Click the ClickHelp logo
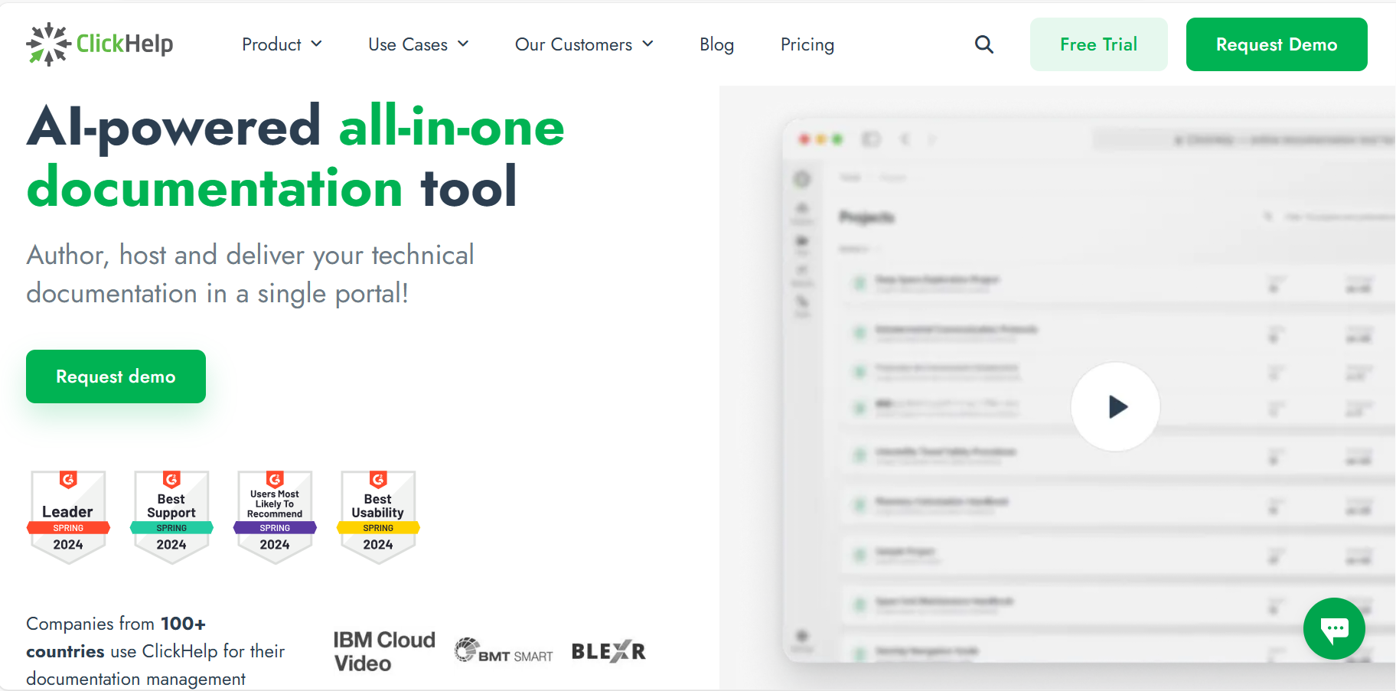 99,44
